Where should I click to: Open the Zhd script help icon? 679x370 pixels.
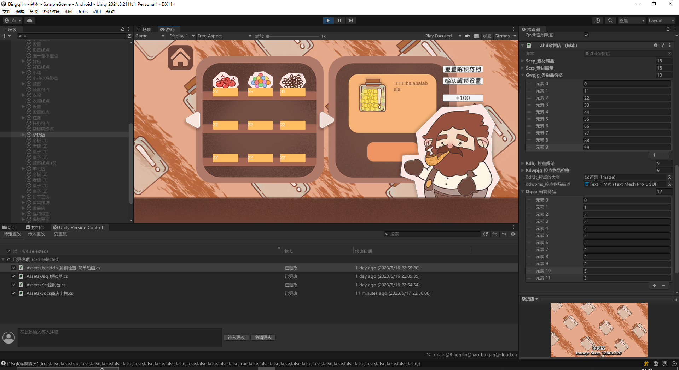point(656,45)
